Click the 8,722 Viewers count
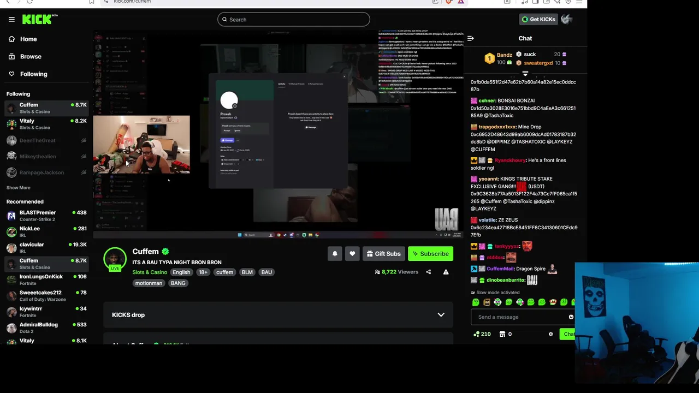This screenshot has width=699, height=393. [396, 272]
